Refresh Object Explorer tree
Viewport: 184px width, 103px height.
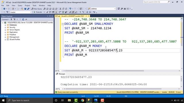point(23,19)
